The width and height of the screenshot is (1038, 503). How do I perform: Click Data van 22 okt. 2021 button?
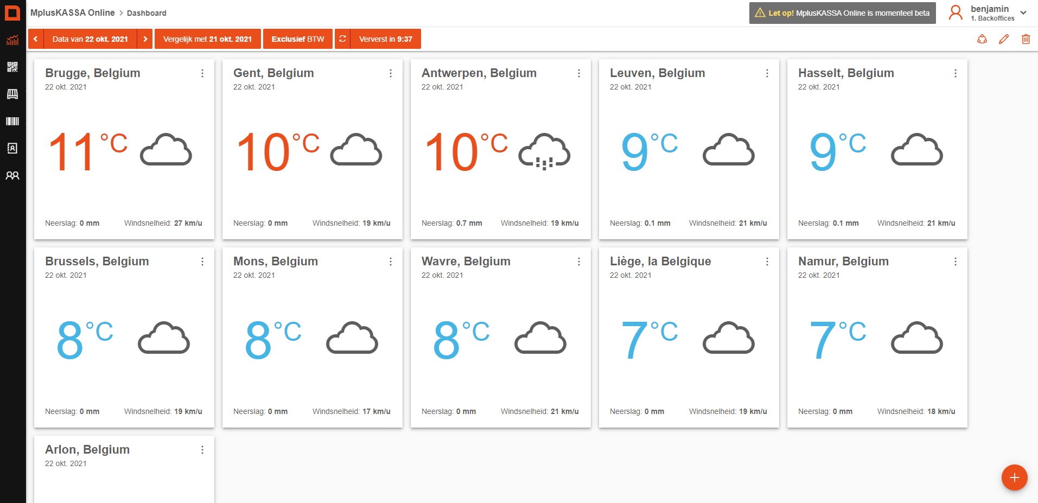(x=90, y=39)
